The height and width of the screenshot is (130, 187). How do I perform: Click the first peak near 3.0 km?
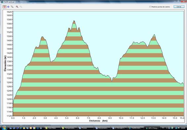click(43, 37)
